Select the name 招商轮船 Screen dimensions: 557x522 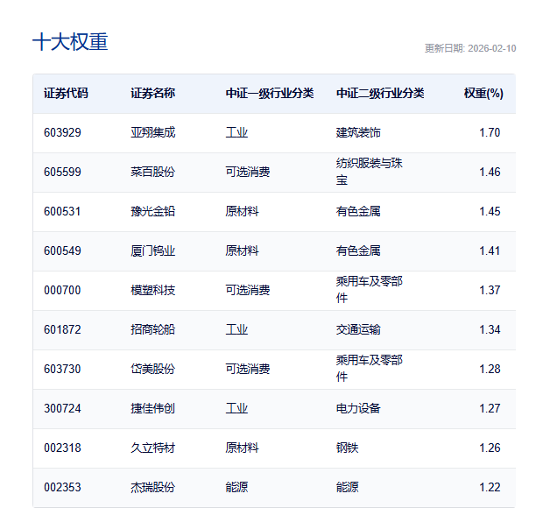[x=152, y=330]
